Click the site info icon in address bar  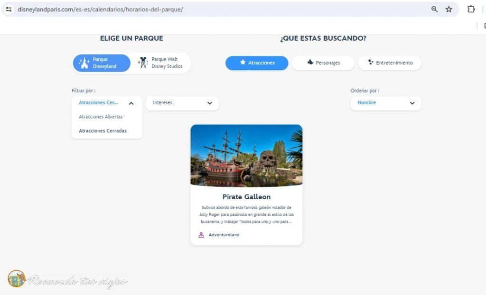9,9
